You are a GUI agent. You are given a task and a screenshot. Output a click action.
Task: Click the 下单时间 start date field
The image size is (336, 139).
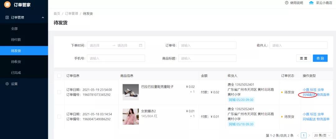point(100,46)
